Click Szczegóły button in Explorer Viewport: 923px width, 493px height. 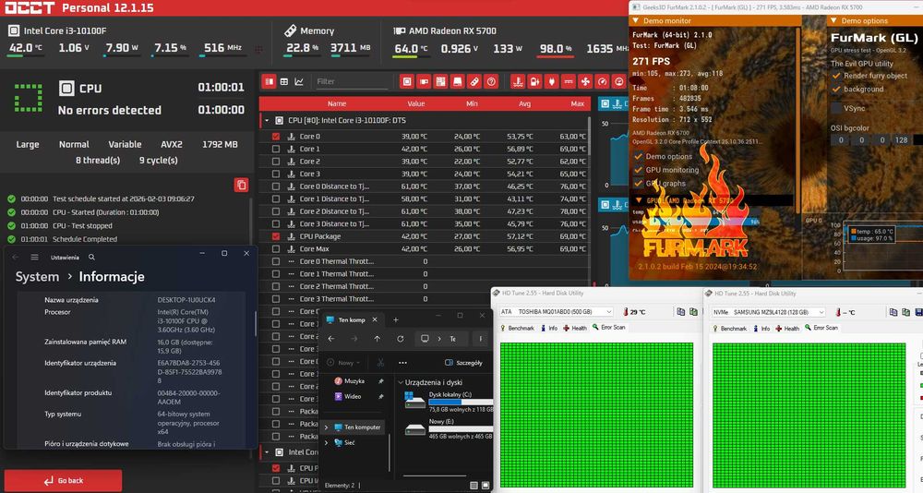(x=464, y=363)
